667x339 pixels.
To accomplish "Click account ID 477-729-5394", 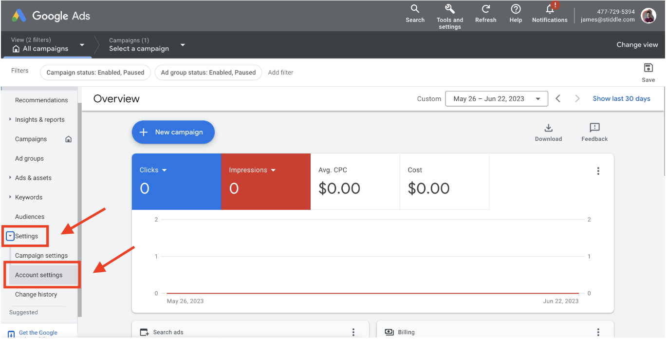I will click(x=616, y=12).
